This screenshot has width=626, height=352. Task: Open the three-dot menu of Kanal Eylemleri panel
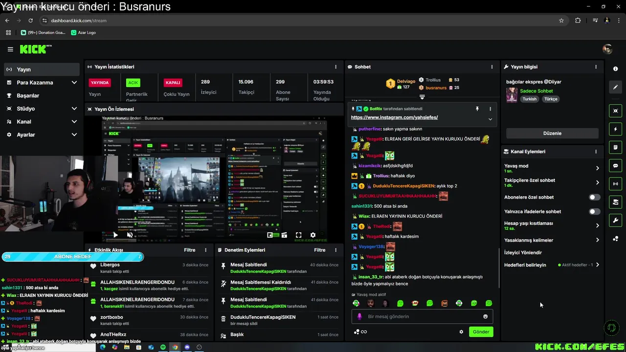[x=596, y=152]
